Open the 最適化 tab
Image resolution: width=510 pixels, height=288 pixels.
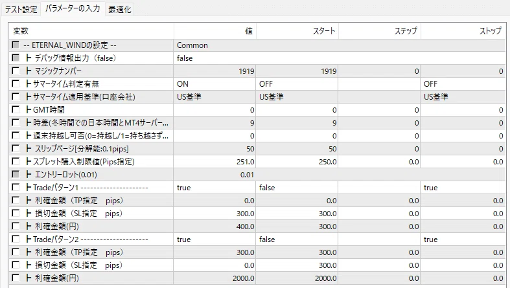pyautogui.click(x=119, y=9)
